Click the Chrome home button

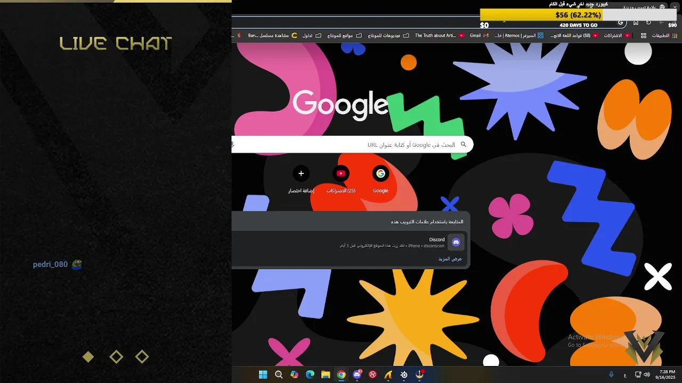(x=636, y=23)
